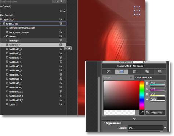Select the ibeam layer

point(12,104)
